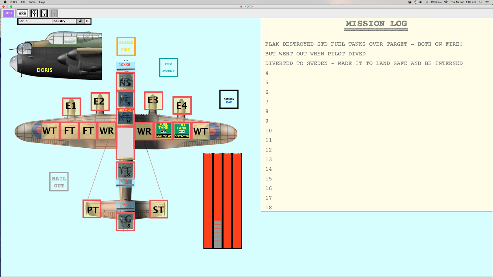Click the first fuel gauge column
The image size is (493, 277).
[x=208, y=201]
